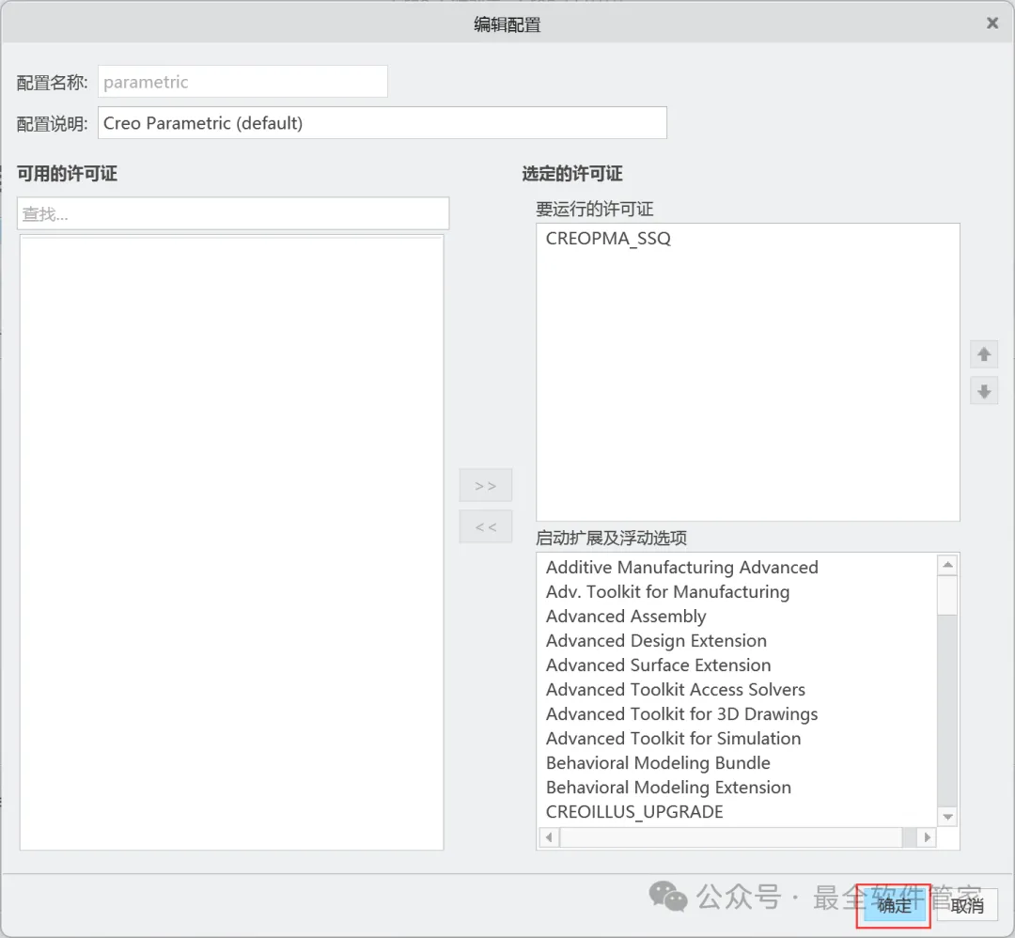Select Advanced Design Extension

(x=656, y=641)
